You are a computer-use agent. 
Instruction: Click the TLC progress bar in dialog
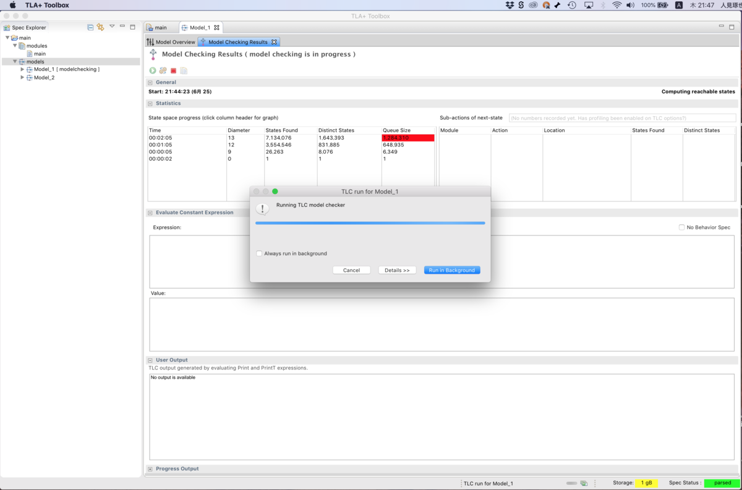(370, 223)
